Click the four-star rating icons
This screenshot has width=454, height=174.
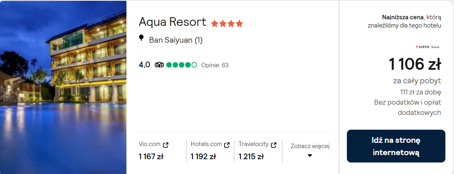click(227, 24)
